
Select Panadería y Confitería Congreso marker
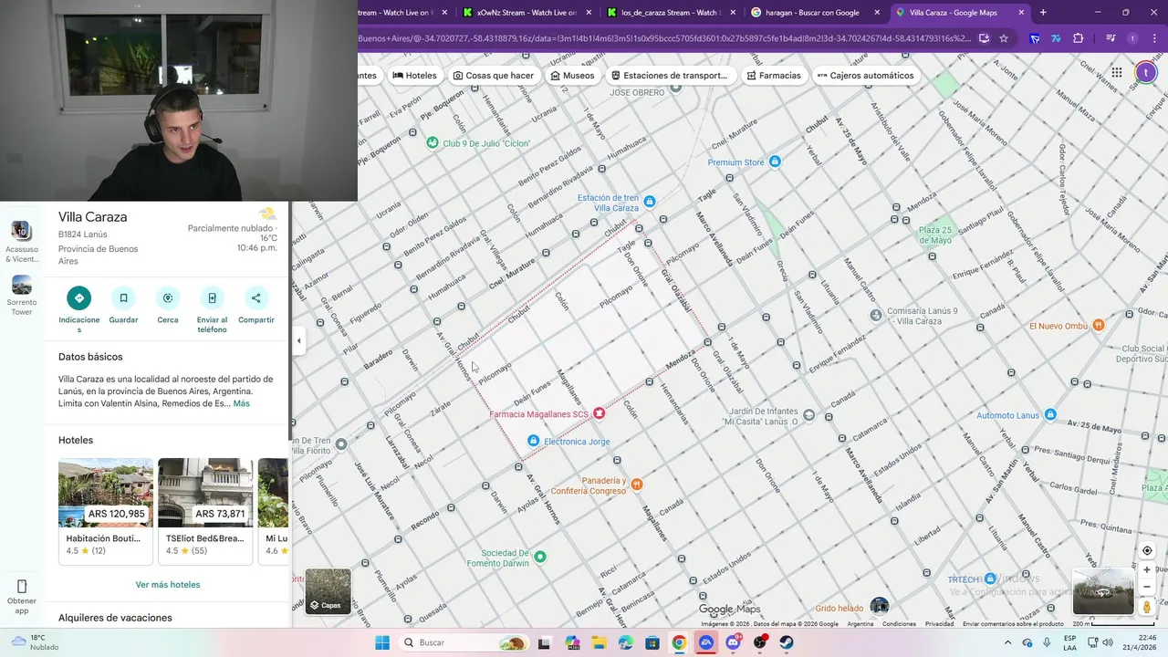tap(637, 485)
